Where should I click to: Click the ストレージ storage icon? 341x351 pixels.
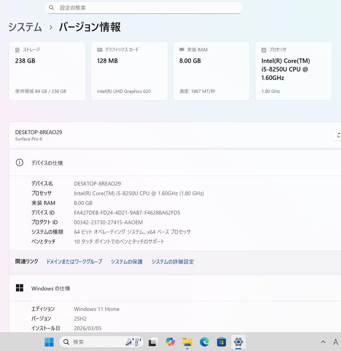[x=17, y=50]
